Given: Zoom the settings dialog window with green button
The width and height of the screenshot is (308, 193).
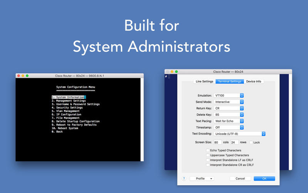Looking at the screenshot, I should [176, 71].
